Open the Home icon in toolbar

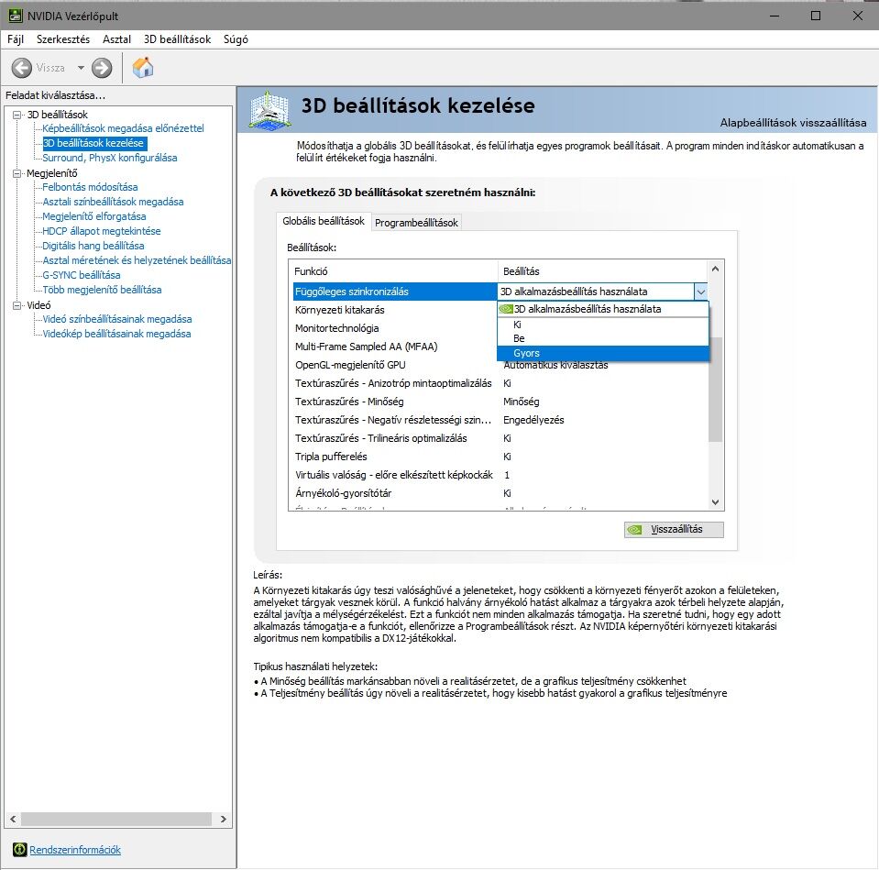(143, 67)
